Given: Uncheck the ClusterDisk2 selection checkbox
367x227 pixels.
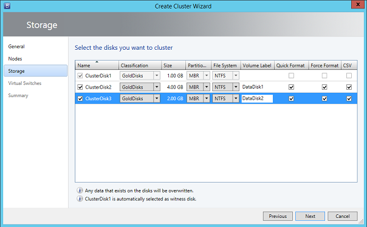Looking at the screenshot, I should tap(80, 87).
